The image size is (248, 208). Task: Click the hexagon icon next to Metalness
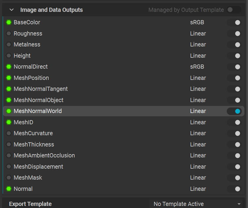(x=9, y=45)
